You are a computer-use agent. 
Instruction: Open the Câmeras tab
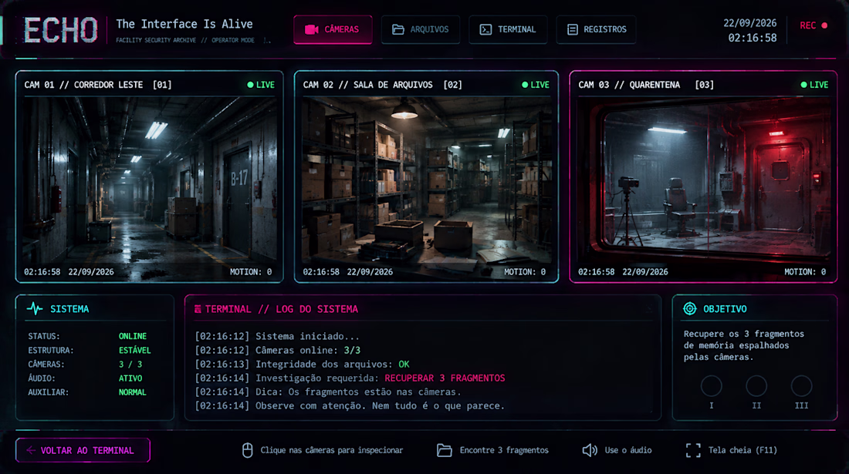tap(333, 29)
